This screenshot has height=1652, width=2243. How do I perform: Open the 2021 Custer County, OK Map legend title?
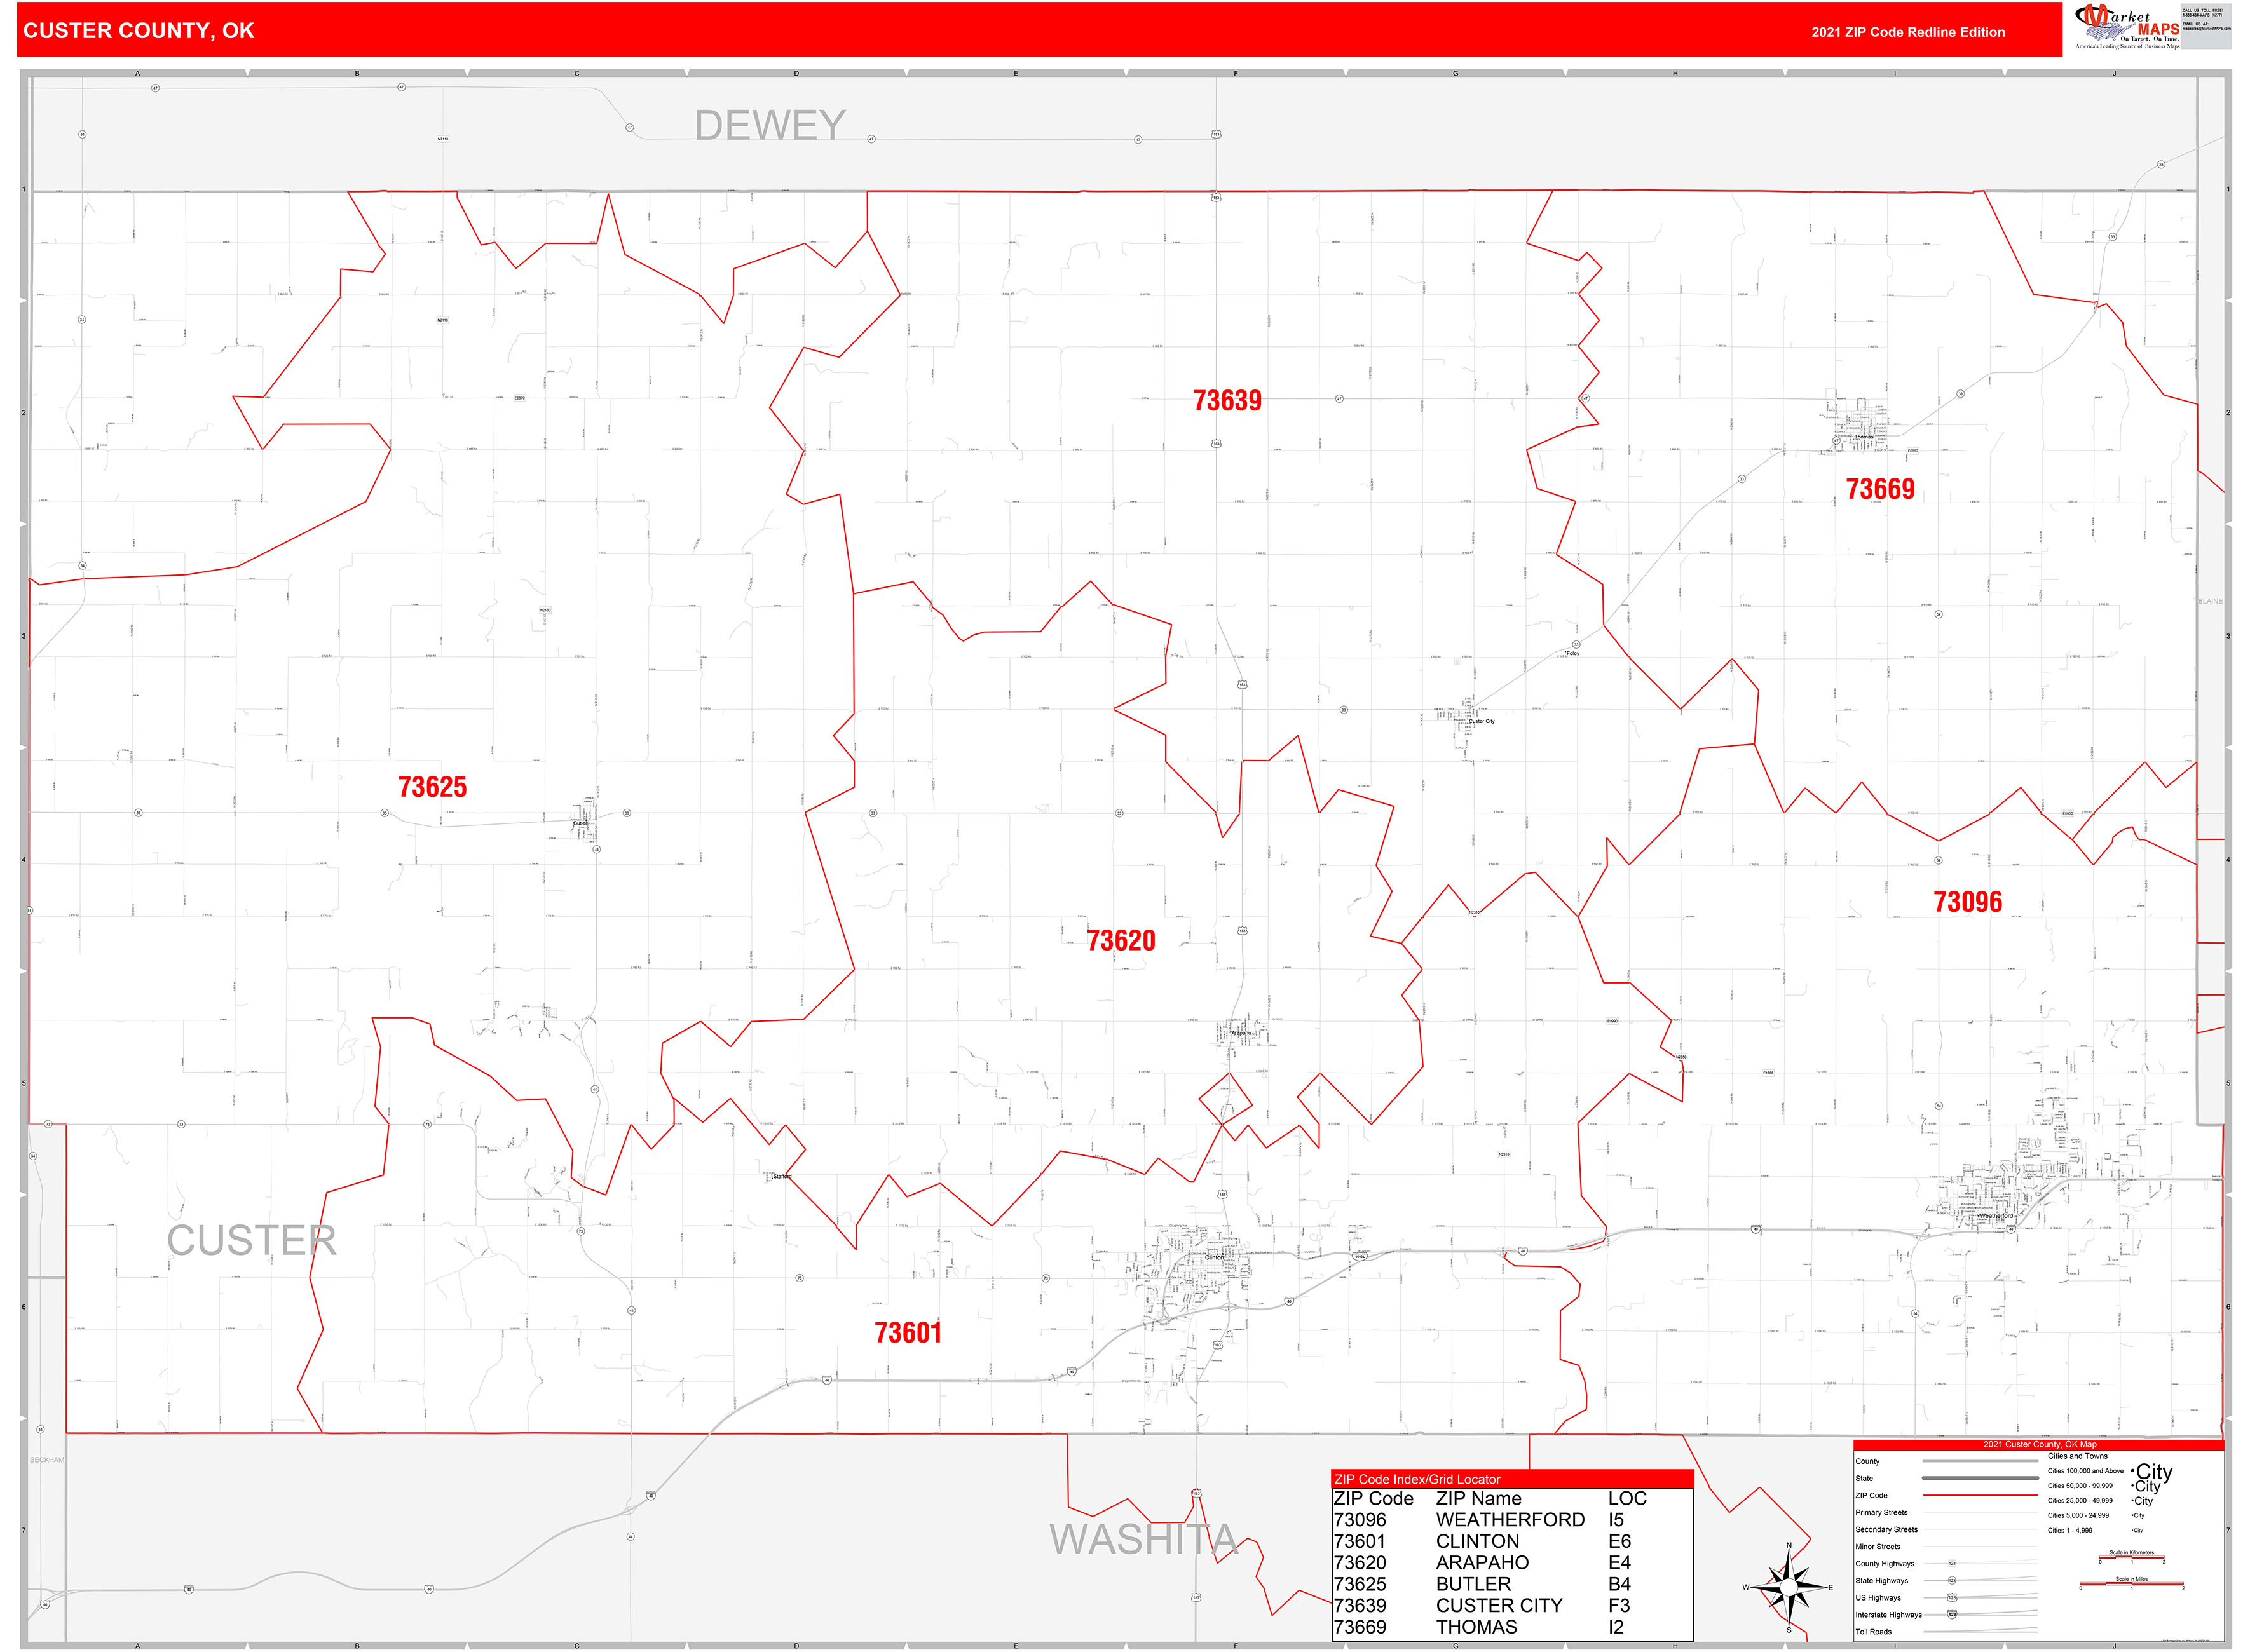[2040, 1445]
